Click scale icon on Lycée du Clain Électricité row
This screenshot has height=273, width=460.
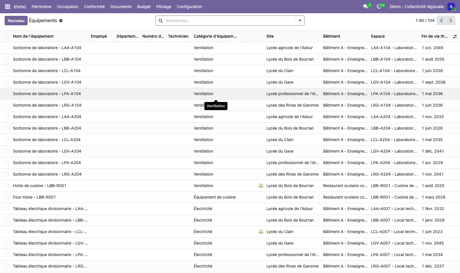click(261, 232)
